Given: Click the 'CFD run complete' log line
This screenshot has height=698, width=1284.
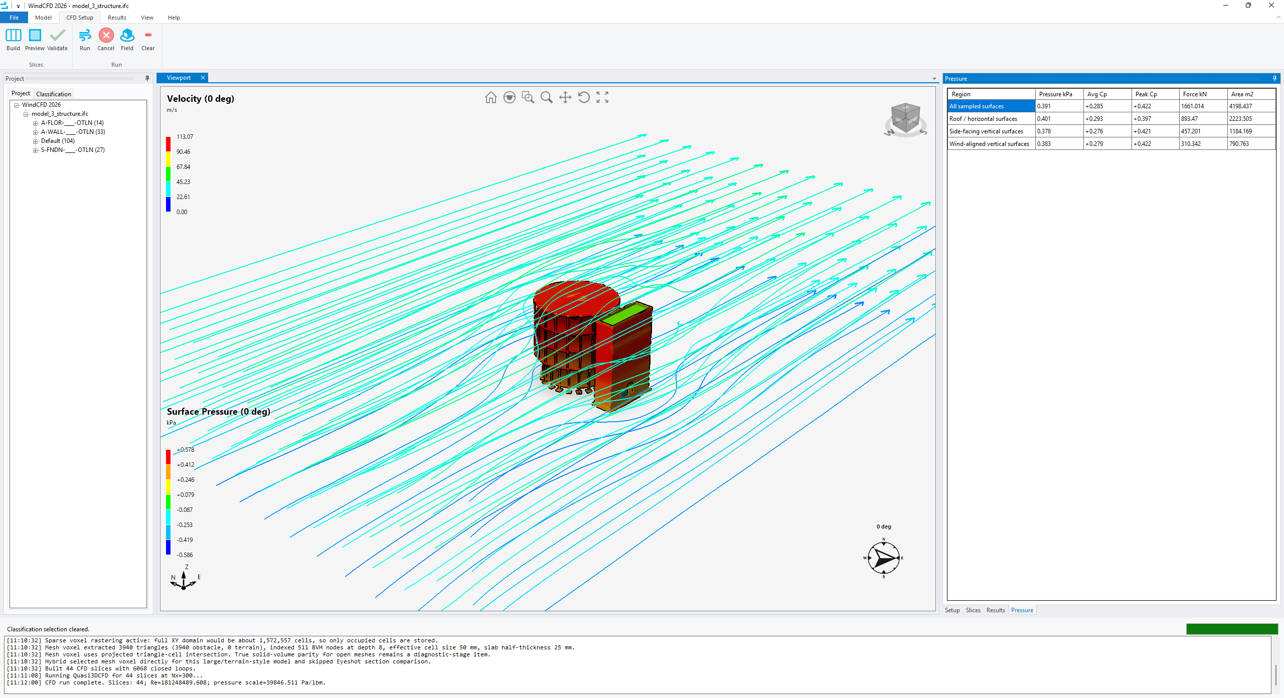Looking at the screenshot, I should (x=166, y=682).
